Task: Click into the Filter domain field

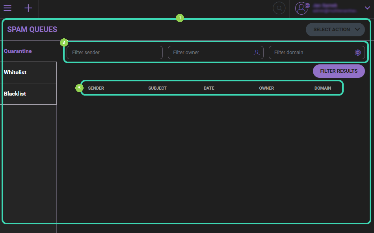Action: 311,53
